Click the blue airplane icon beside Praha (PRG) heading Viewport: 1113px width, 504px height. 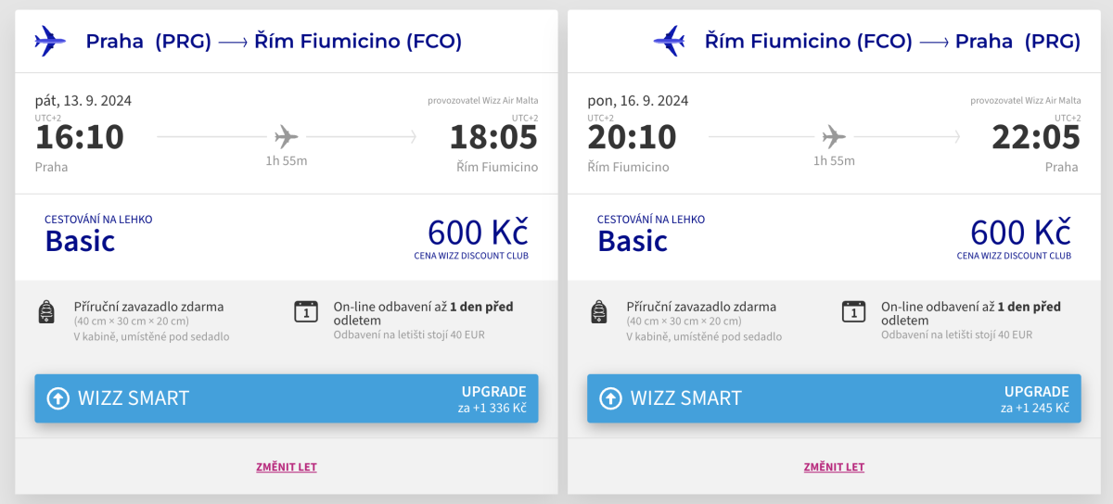point(50,41)
